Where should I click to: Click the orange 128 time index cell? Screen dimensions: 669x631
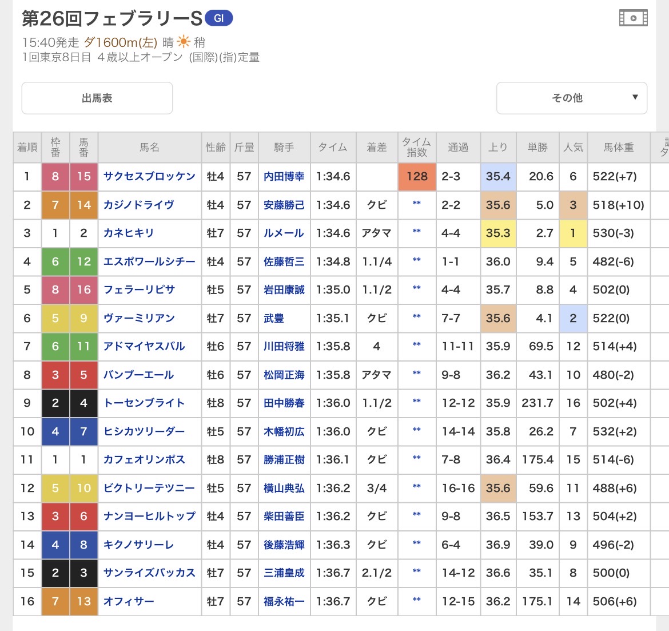(x=417, y=176)
